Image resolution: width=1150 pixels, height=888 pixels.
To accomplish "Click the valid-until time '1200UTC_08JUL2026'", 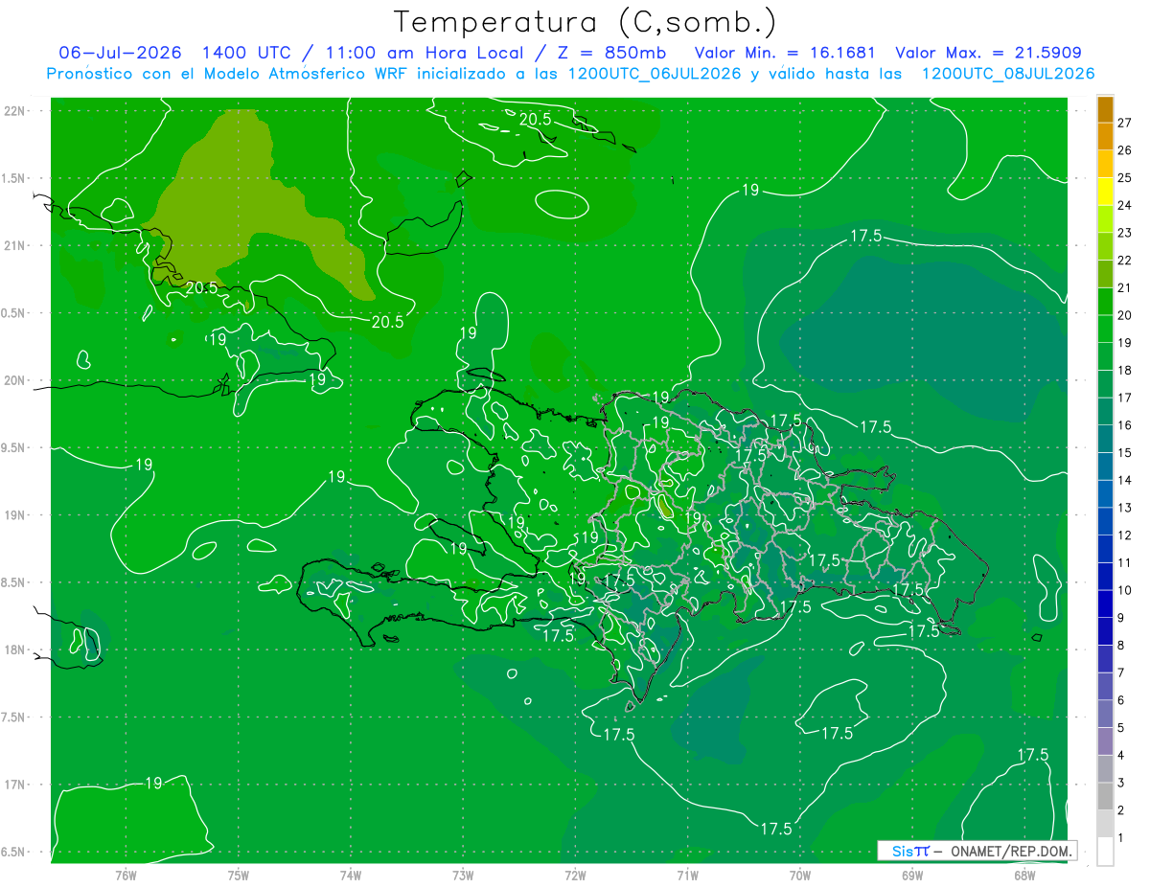I will tap(1008, 74).
